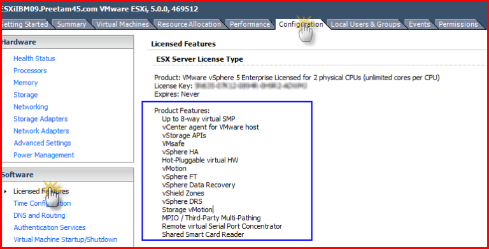Click the ESXiIBM09.Preetam45.com host title
The height and width of the screenshot is (249, 489).
pyautogui.click(x=100, y=9)
